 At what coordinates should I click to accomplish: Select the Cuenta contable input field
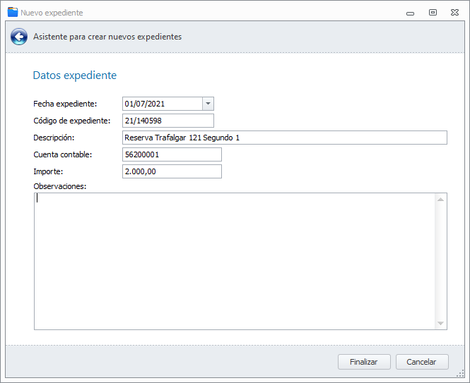(172, 154)
